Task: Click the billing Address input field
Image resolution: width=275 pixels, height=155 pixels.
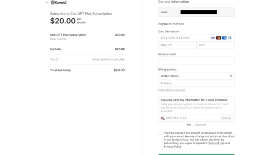Action: pos(196,83)
